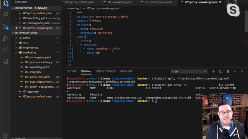The width and height of the screenshot is (248, 139).
Task: Select the terminal shell dropdown 1: zsh
Action: point(189,71)
